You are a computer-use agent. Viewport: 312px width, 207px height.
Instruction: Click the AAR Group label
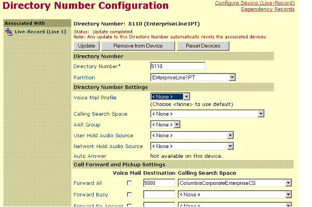(87, 125)
